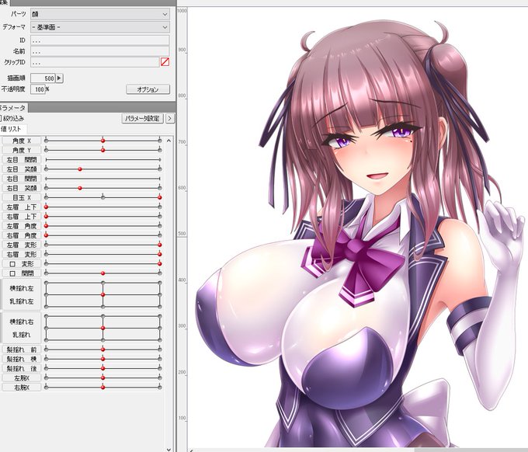The height and width of the screenshot is (452, 528).
Task: Select the 目玉 X parameter label
Action: pos(22,197)
